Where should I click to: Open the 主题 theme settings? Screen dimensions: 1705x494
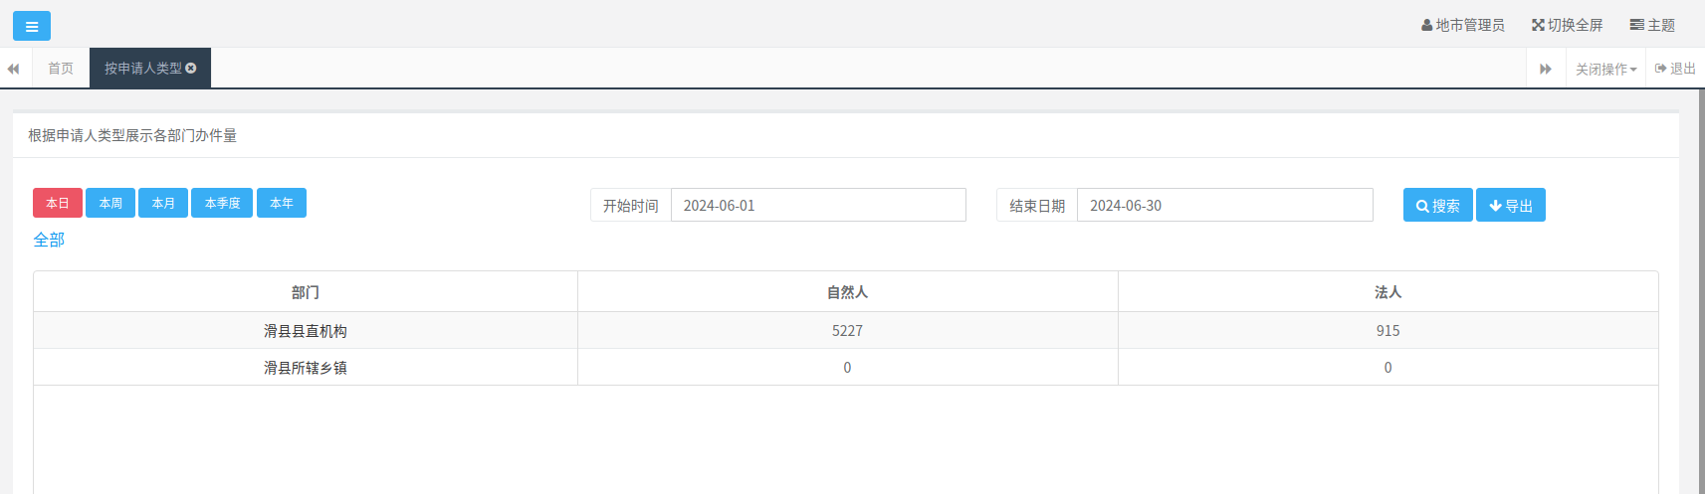[x=1652, y=26]
